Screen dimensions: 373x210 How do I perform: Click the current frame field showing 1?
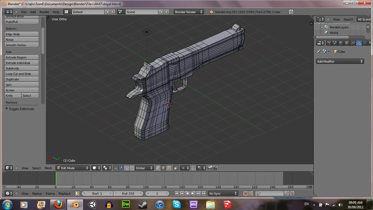[x=157, y=193]
